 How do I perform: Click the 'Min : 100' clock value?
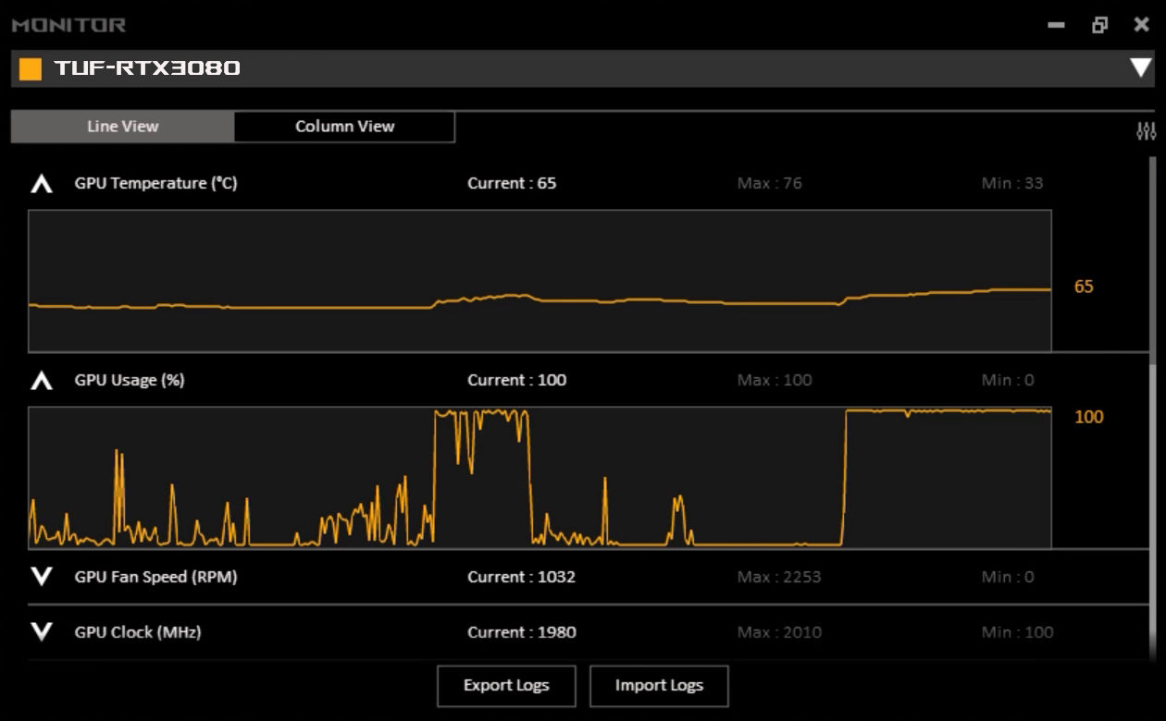click(x=1017, y=632)
